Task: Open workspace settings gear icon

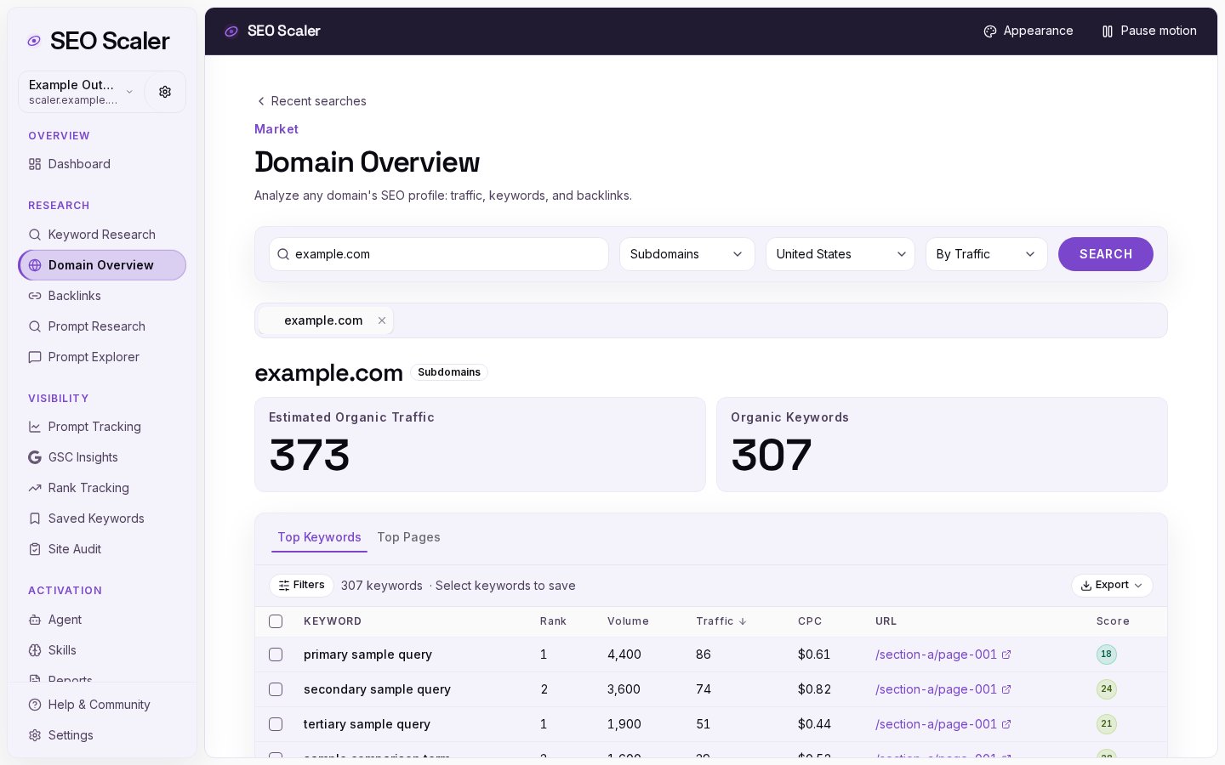Action: (165, 92)
